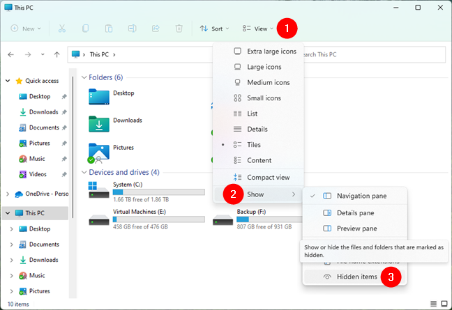Select the Downloads folder tile
452x310 pixels.
coord(115,124)
